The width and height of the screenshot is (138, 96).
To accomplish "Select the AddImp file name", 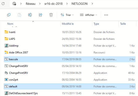I will coord(14,46).
